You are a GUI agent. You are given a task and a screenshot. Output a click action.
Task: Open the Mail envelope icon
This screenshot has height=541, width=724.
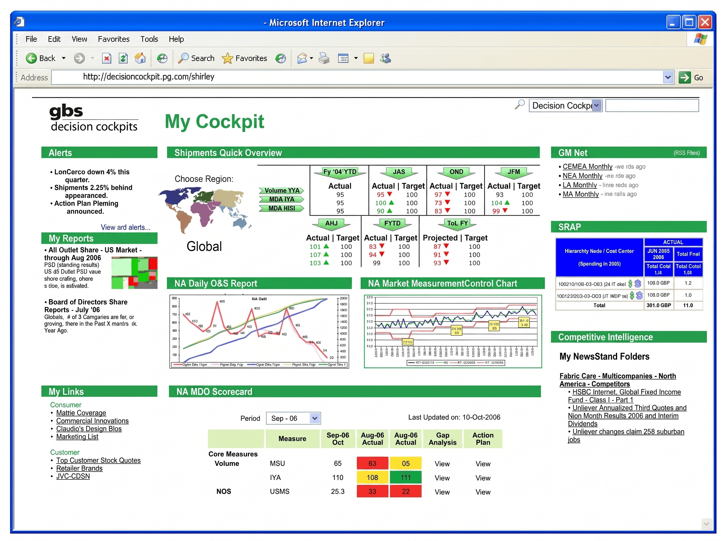click(x=302, y=59)
